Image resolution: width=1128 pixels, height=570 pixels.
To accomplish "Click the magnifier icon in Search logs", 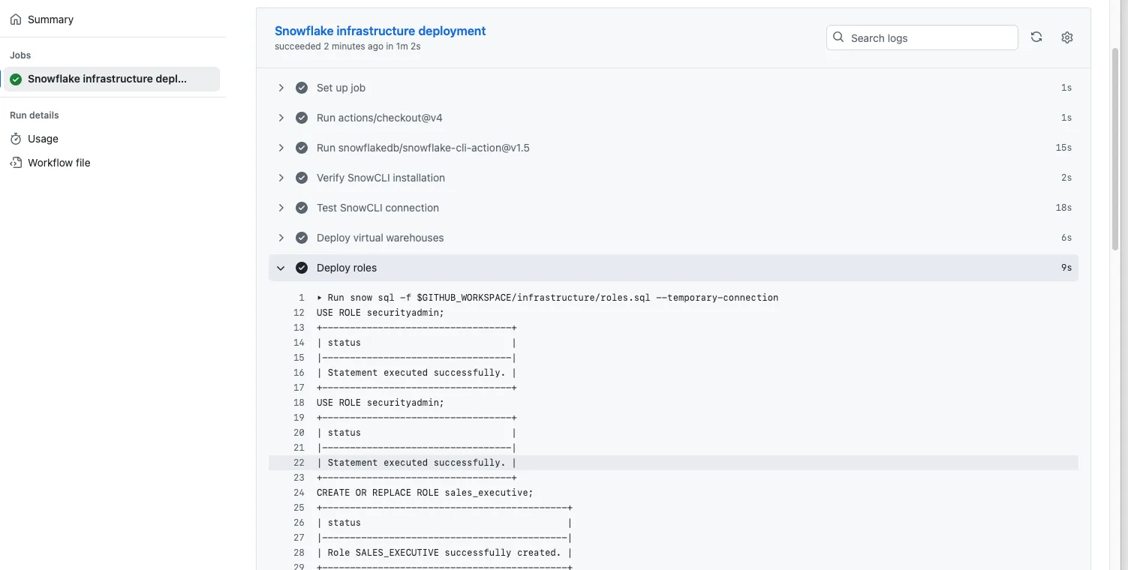I will pos(839,37).
